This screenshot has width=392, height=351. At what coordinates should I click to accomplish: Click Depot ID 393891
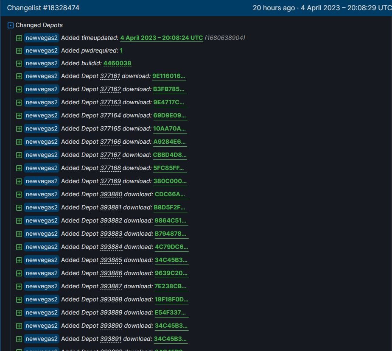tap(111, 339)
